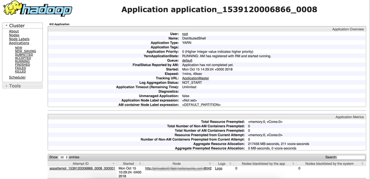Sort table by Attempt ID column
Image resolution: width=370 pixels, height=179 pixels.
pos(82,163)
